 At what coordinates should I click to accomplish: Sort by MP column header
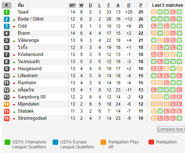(72, 5)
